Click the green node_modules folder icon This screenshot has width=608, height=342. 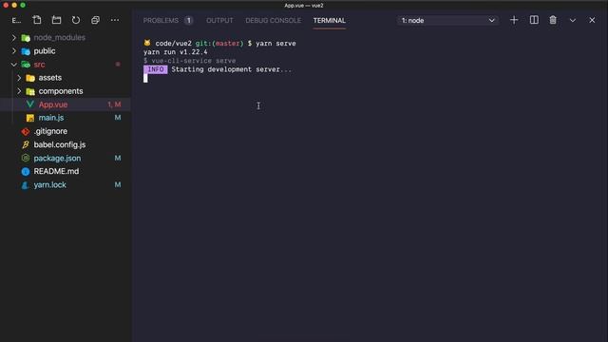pyautogui.click(x=26, y=38)
